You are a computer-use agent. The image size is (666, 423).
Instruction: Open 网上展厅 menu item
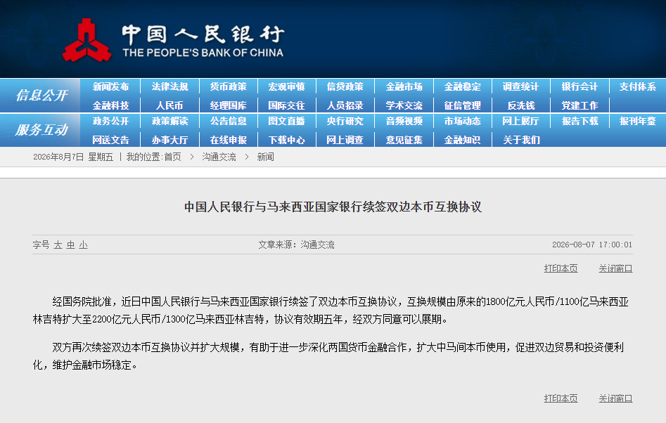point(520,122)
